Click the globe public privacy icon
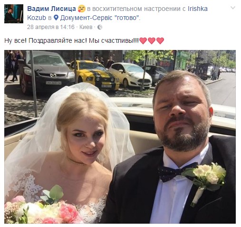 (x=100, y=27)
